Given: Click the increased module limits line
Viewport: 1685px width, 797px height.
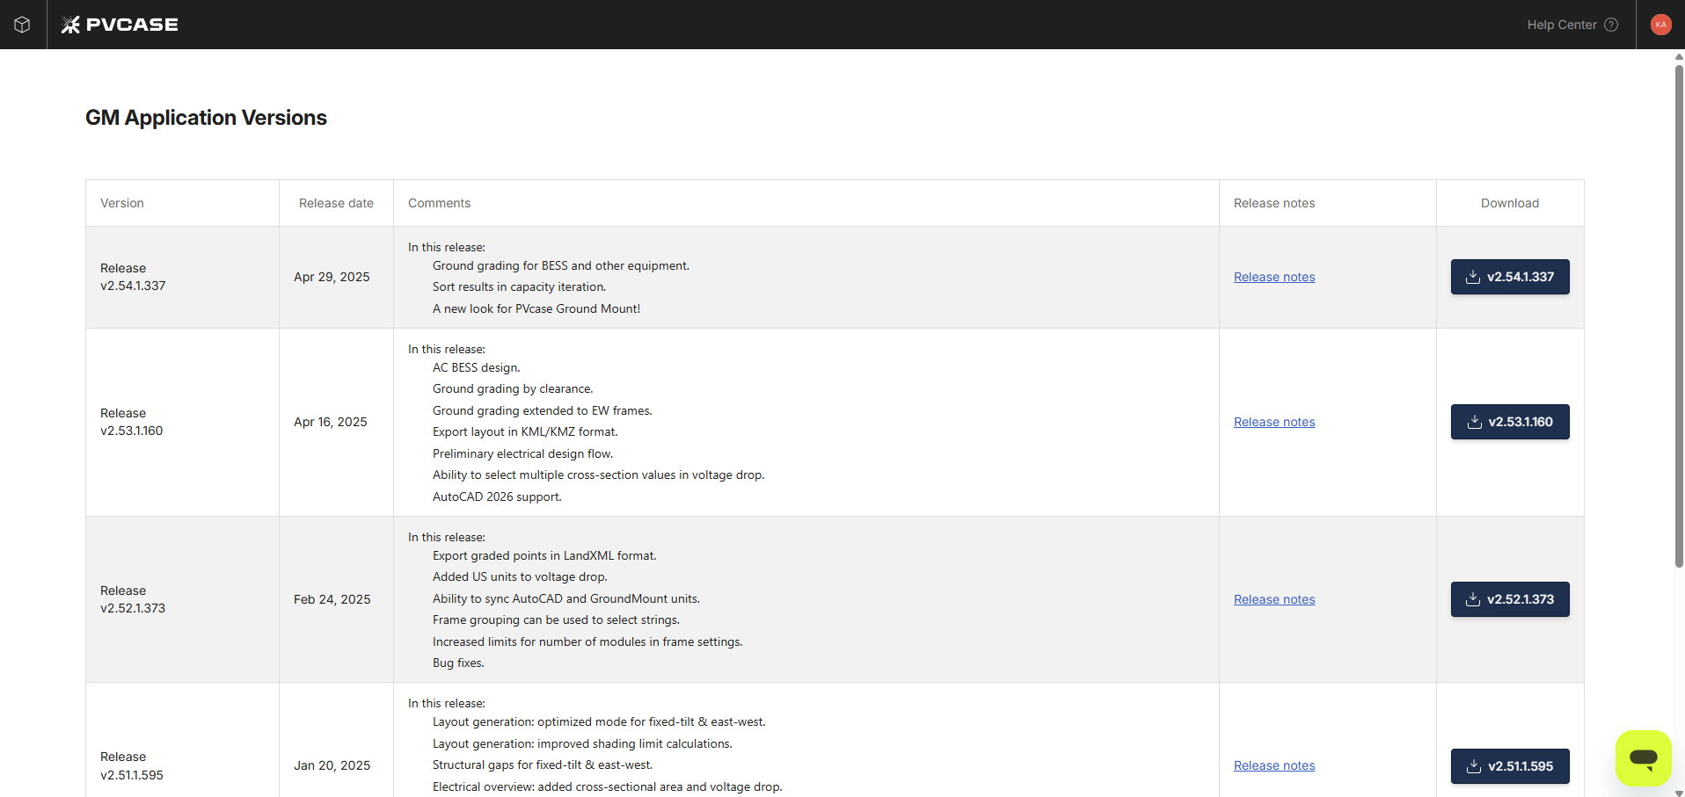Looking at the screenshot, I should [x=587, y=641].
